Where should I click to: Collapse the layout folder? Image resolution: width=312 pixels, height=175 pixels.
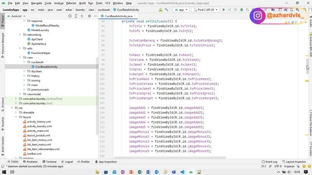[x=16, y=117]
